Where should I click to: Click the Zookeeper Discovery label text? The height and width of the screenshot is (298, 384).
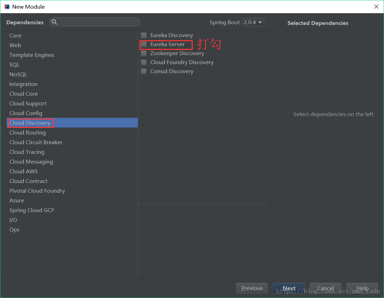click(x=177, y=53)
